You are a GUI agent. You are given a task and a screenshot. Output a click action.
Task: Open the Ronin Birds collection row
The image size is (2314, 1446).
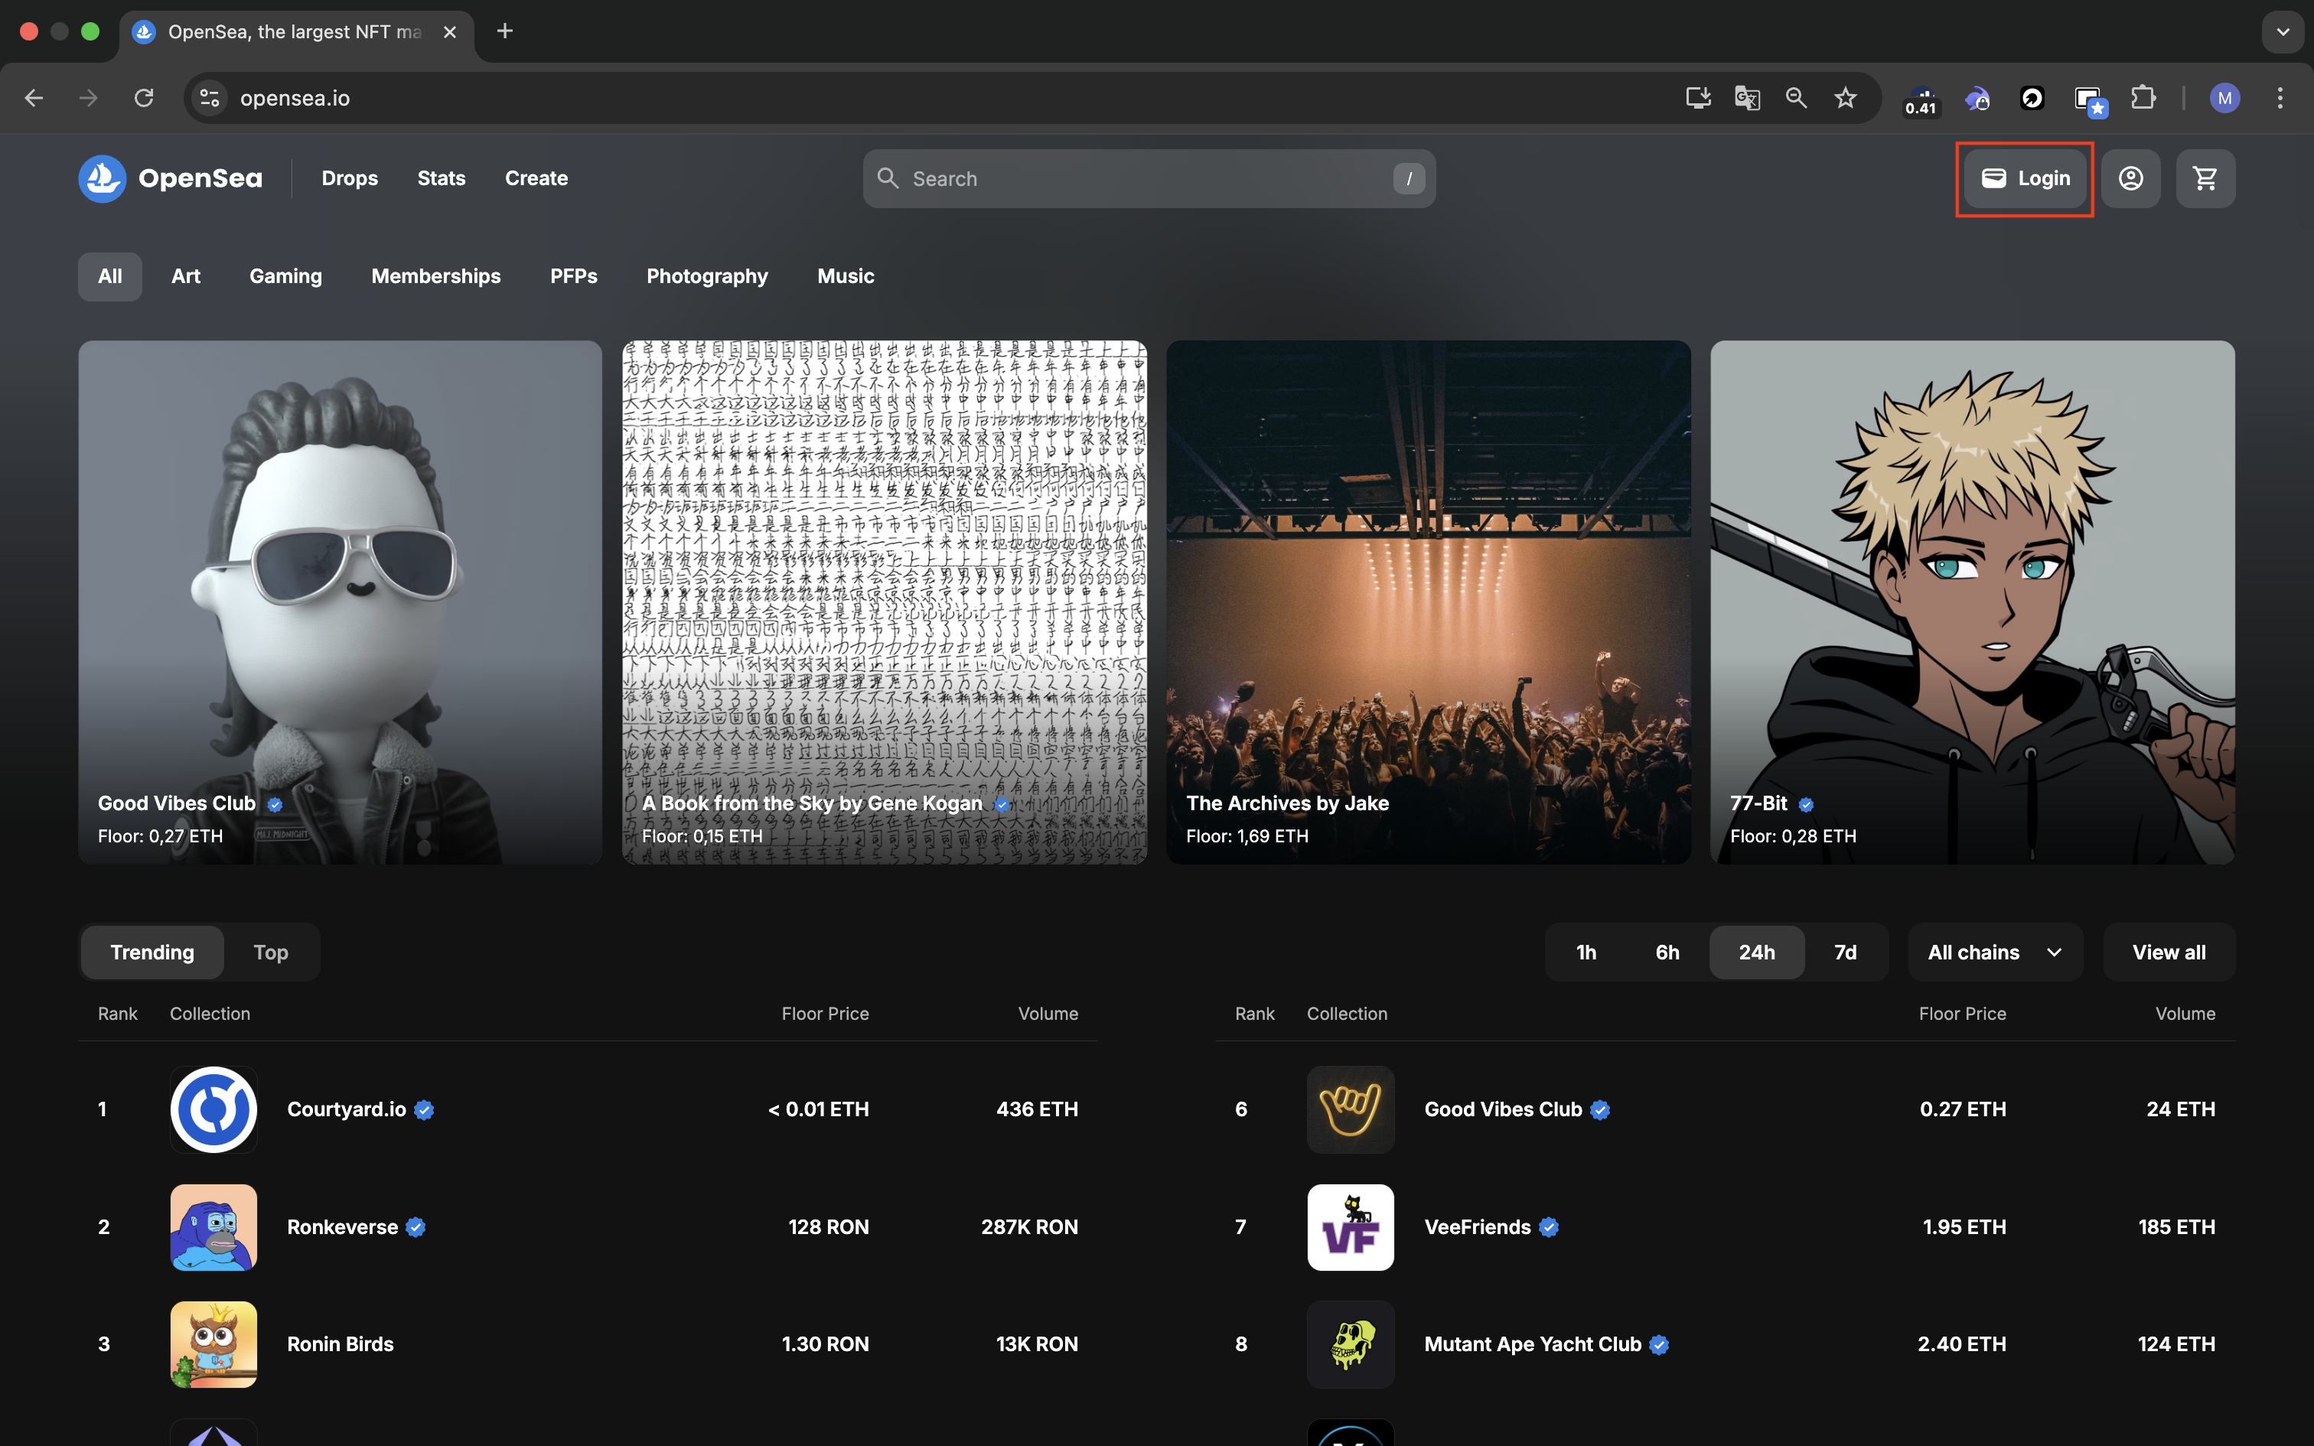coord(588,1345)
